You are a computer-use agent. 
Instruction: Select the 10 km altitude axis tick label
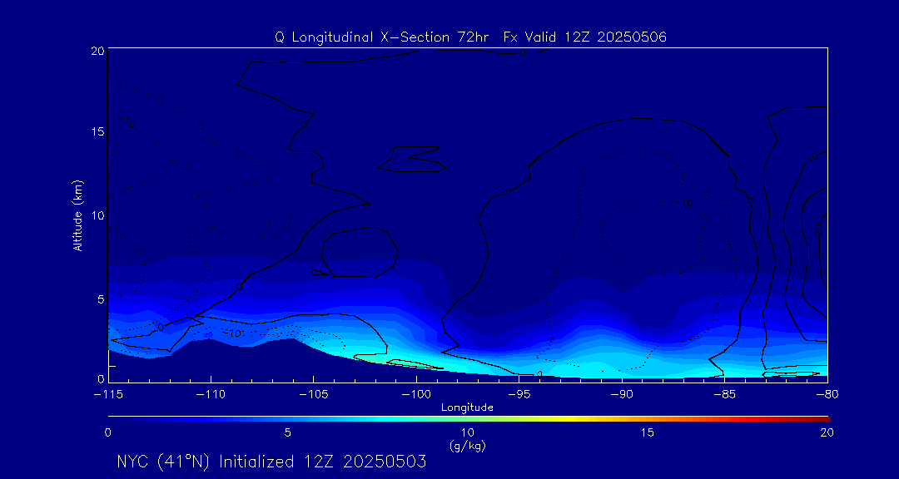[x=96, y=215]
